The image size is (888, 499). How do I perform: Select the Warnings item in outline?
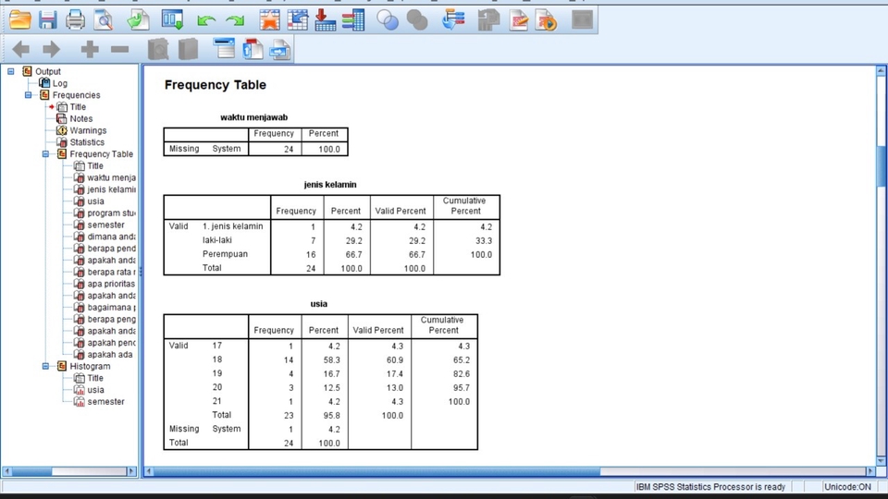pos(88,130)
